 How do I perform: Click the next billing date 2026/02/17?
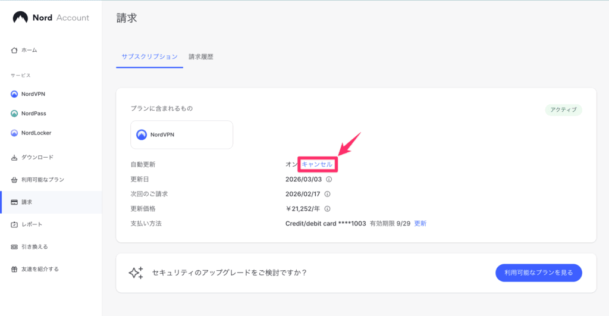tap(303, 194)
